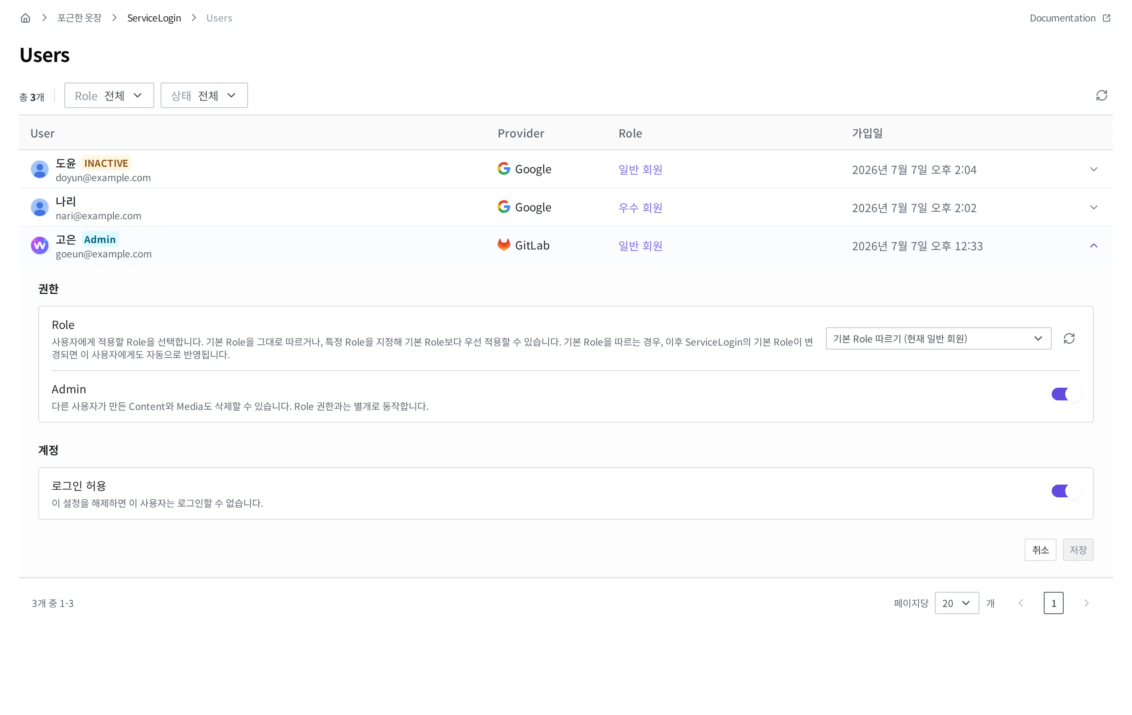The image size is (1132, 715).
Task: Click the Google icon in 나리's row
Action: tap(504, 207)
